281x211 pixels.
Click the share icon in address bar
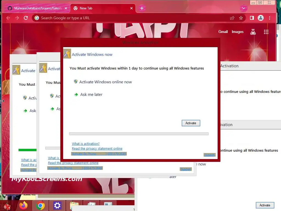[x=232, y=18]
